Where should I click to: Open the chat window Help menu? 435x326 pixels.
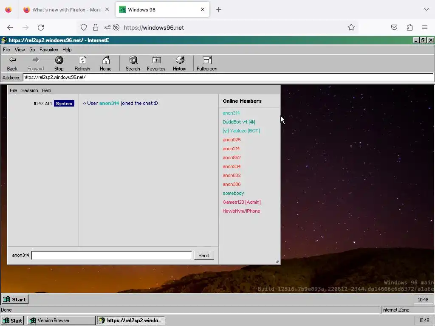pos(47,90)
